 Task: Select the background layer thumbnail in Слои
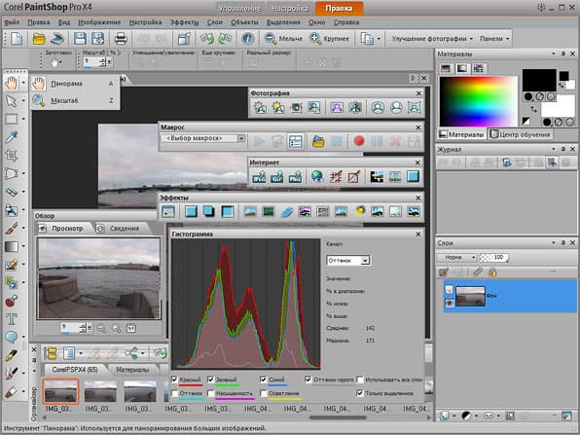point(470,296)
